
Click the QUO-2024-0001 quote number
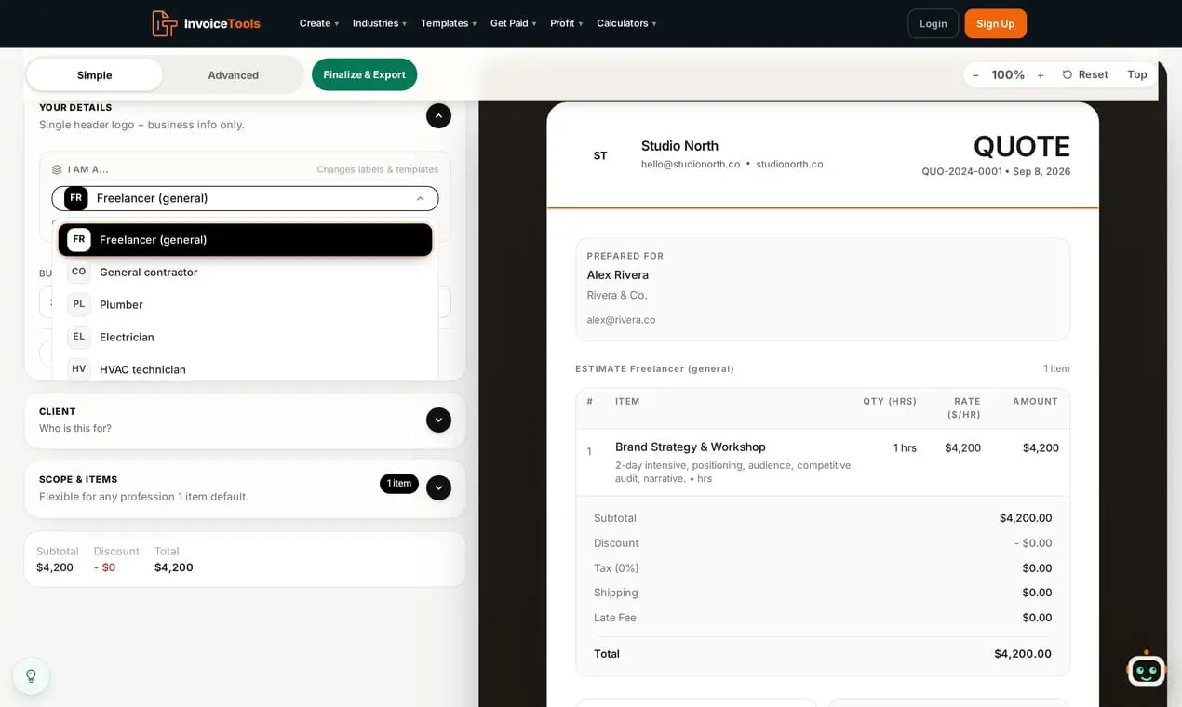962,171
